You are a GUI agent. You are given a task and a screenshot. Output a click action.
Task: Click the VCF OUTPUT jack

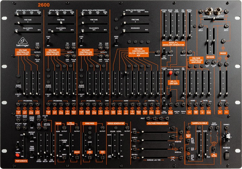click(158, 52)
